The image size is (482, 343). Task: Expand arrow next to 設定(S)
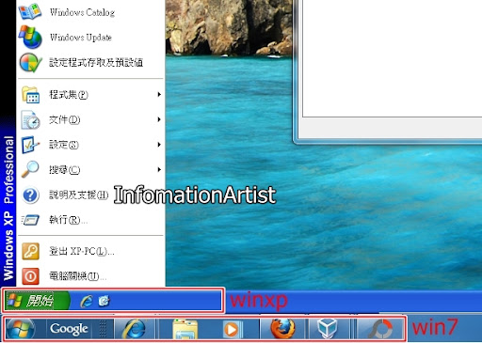click(159, 145)
